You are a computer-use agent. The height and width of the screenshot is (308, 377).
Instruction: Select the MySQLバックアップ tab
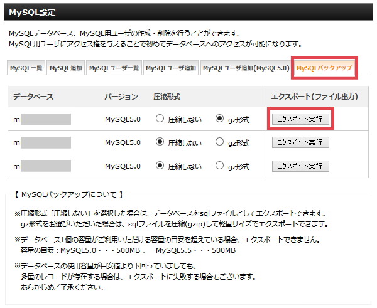[324, 68]
